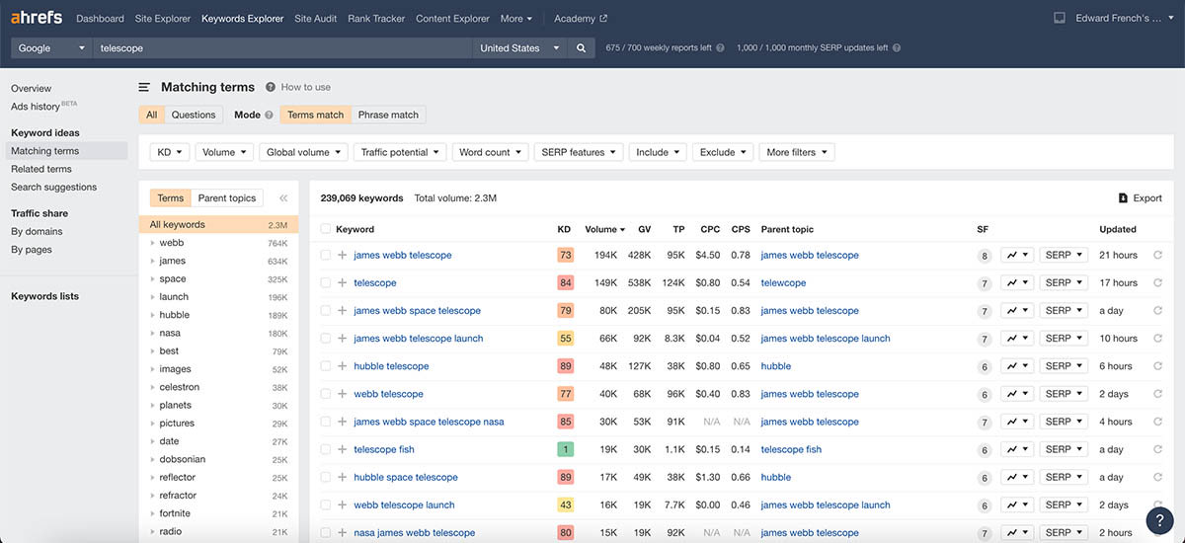The image size is (1185, 543).
Task: Click info icon beside weekly reports left
Action: tap(720, 47)
